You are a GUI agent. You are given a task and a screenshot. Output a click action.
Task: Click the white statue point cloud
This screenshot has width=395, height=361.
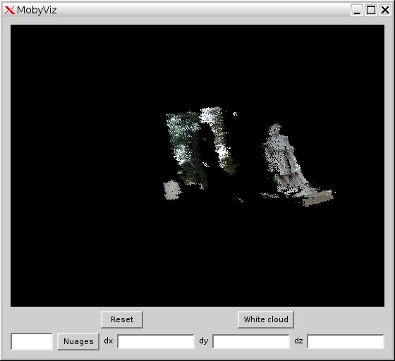pos(281,156)
